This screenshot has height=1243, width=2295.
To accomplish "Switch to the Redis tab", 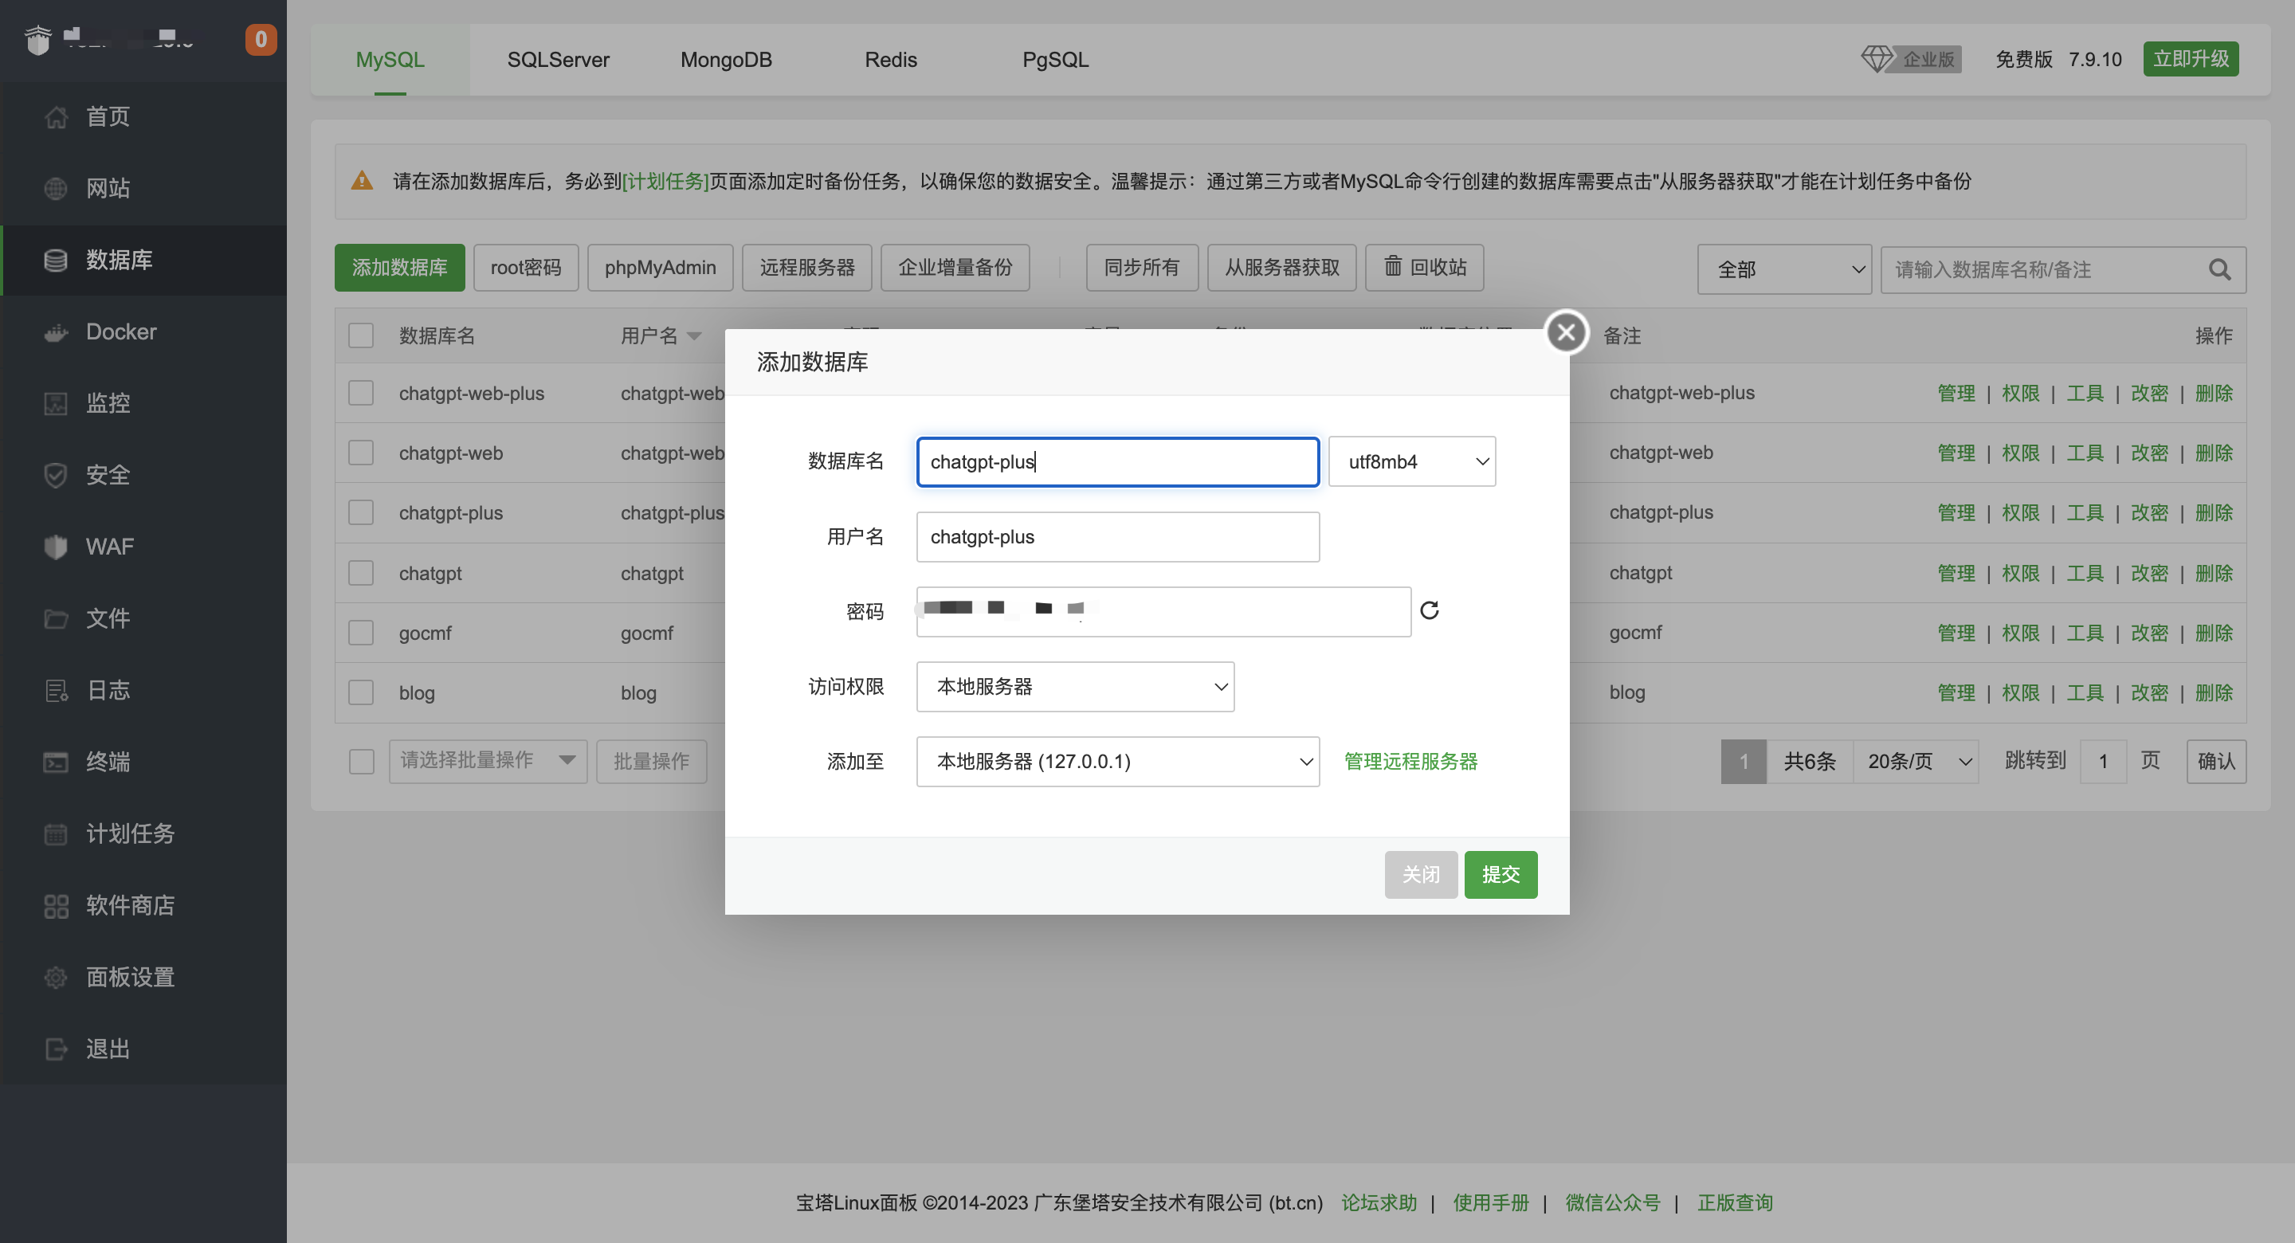I will pyautogui.click(x=890, y=60).
